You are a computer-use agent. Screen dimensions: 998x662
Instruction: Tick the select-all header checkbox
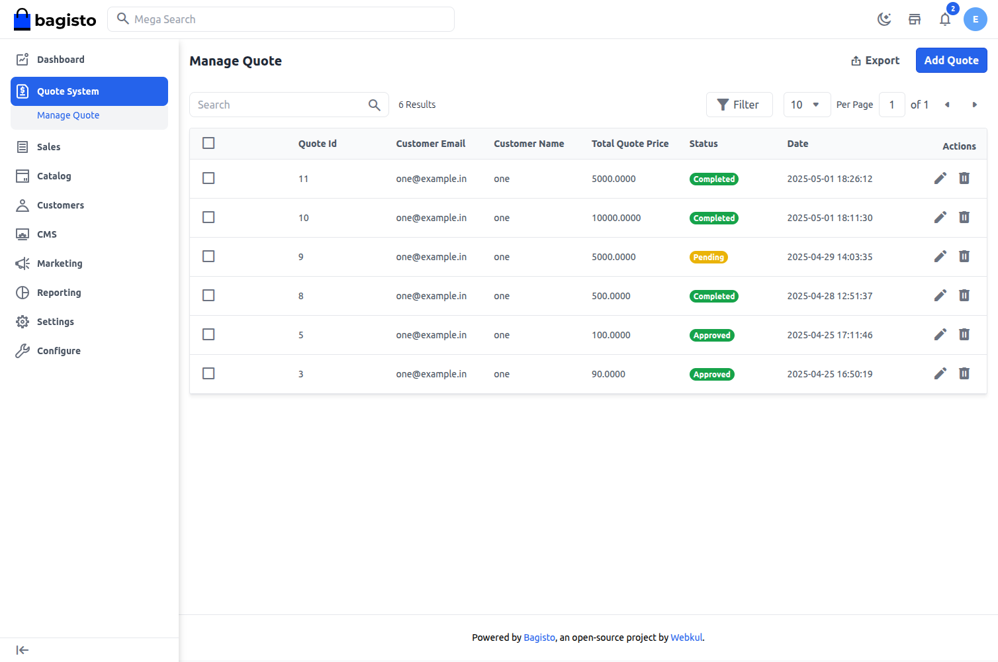(208, 143)
